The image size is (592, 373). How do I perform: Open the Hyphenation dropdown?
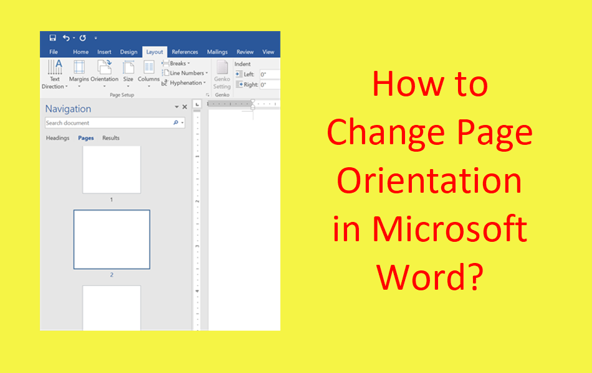point(184,82)
